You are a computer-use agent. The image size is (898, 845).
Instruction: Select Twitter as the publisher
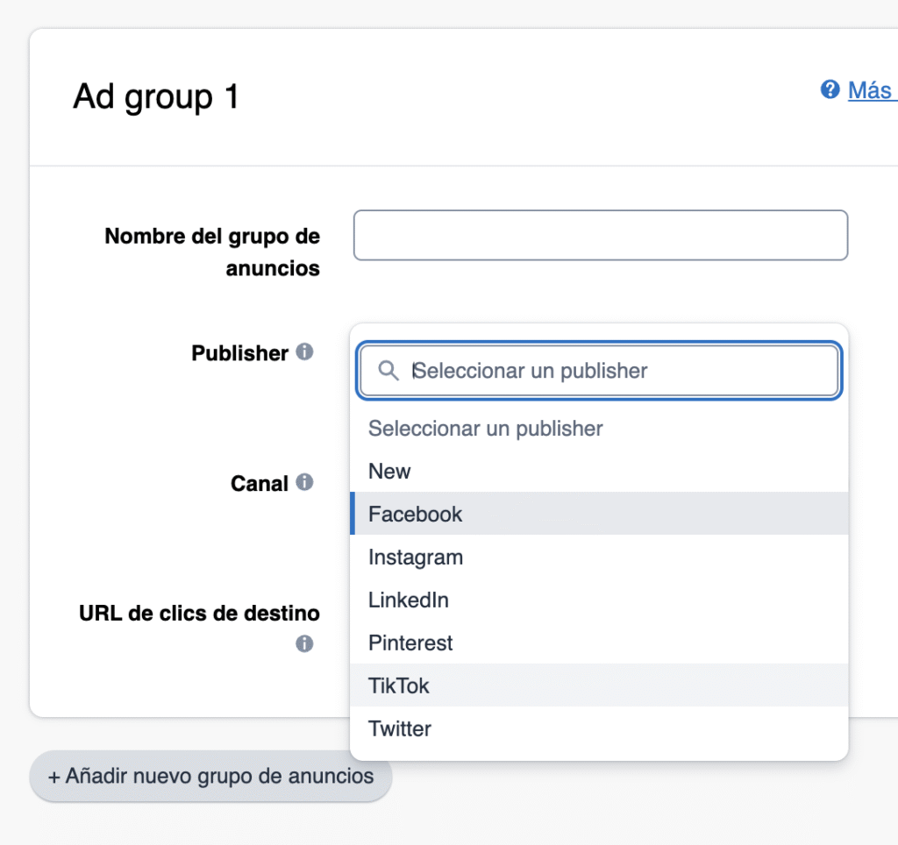[400, 728]
